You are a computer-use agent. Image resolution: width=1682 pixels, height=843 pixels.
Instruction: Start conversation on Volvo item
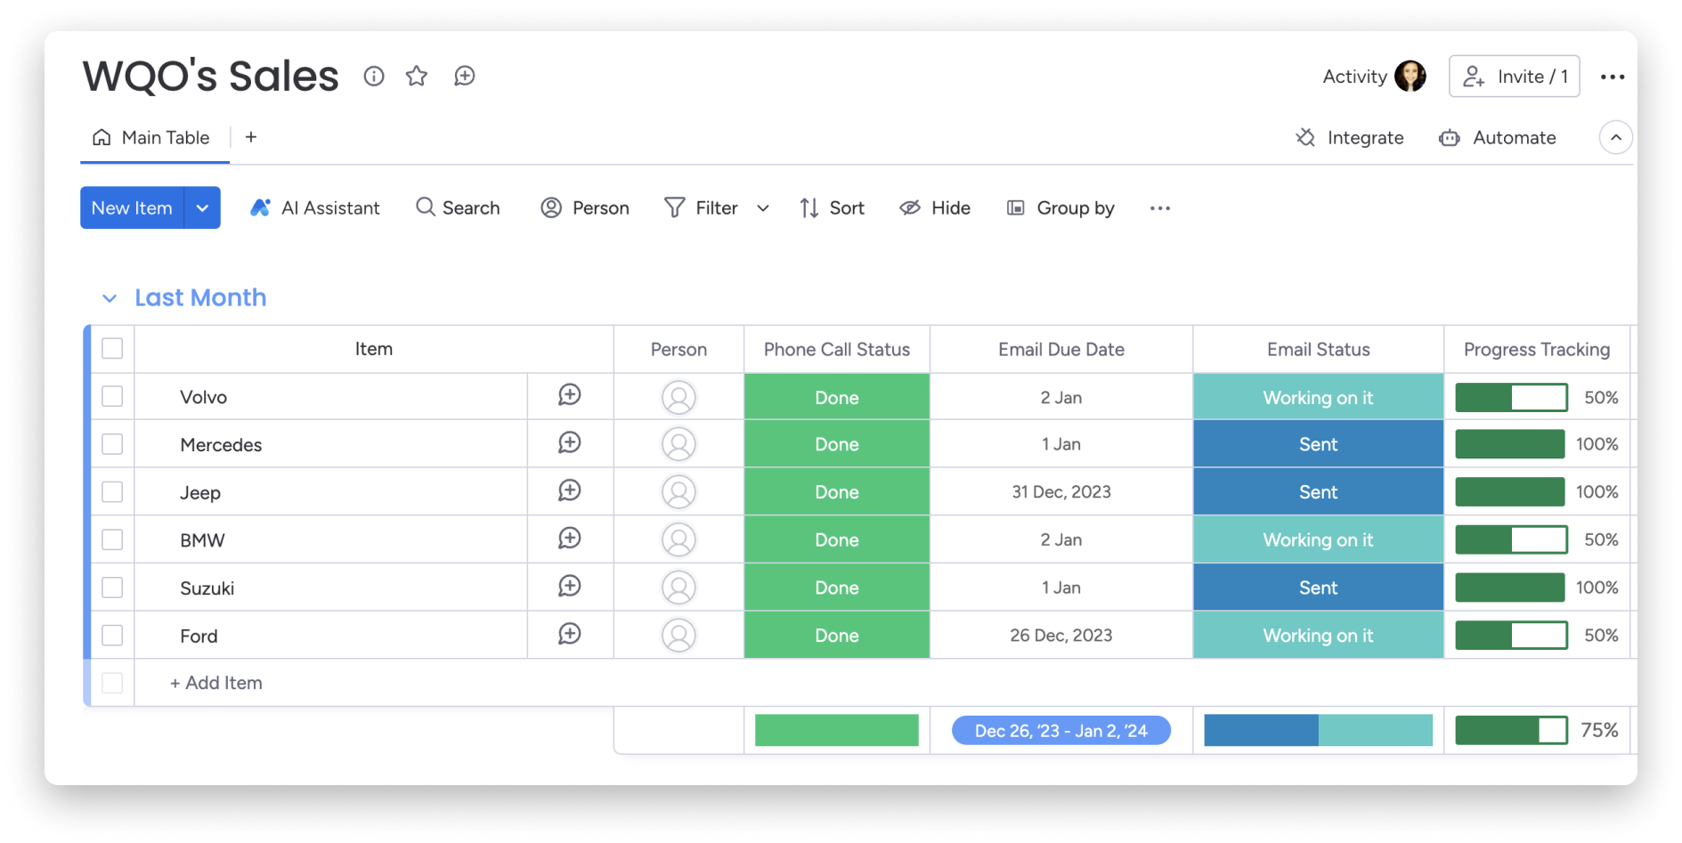click(x=570, y=395)
